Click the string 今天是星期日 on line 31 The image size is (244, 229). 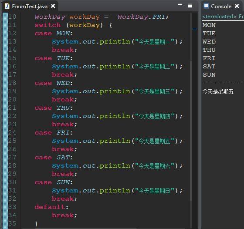point(155,191)
